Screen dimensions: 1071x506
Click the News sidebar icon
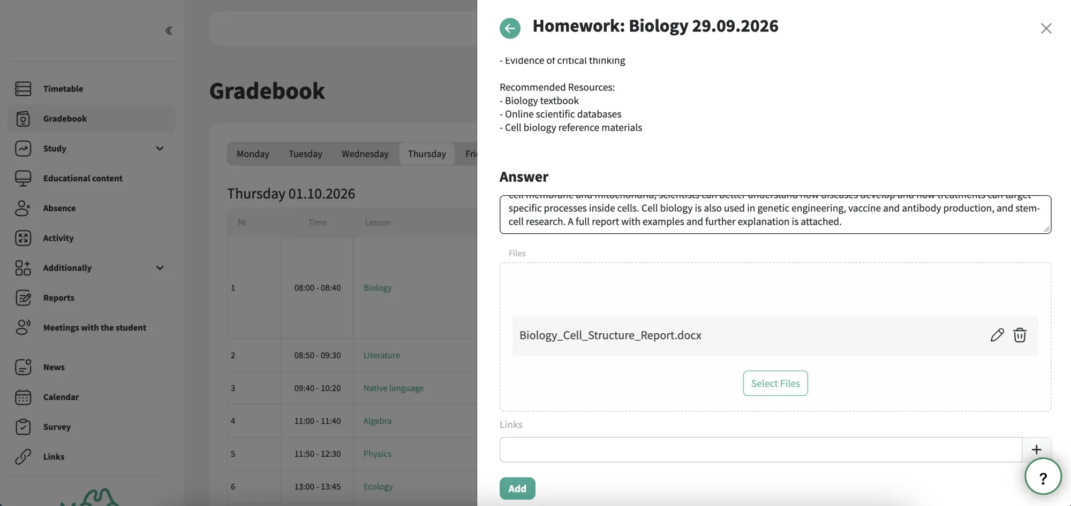pyautogui.click(x=23, y=367)
